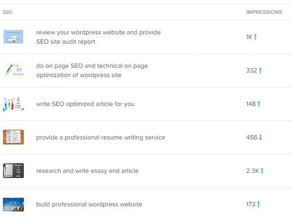This screenshot has height=219, width=292.
Task: Click the GIG column header
Action: coord(8,12)
